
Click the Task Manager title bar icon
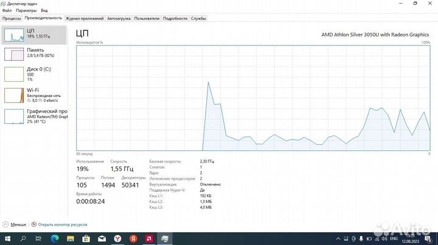pyautogui.click(x=4, y=4)
